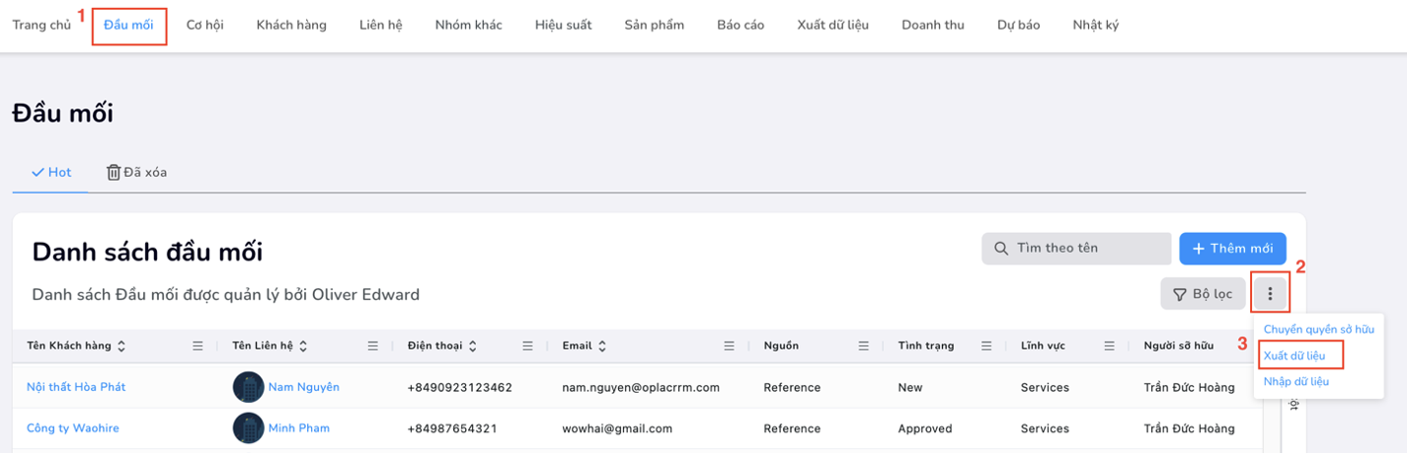The width and height of the screenshot is (1408, 456).
Task: Click the New status cell
Action: (x=909, y=387)
